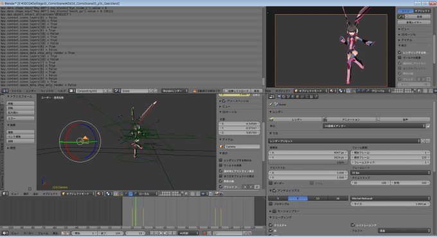Open the Blenderレンダー engine dropdown

tap(175, 91)
